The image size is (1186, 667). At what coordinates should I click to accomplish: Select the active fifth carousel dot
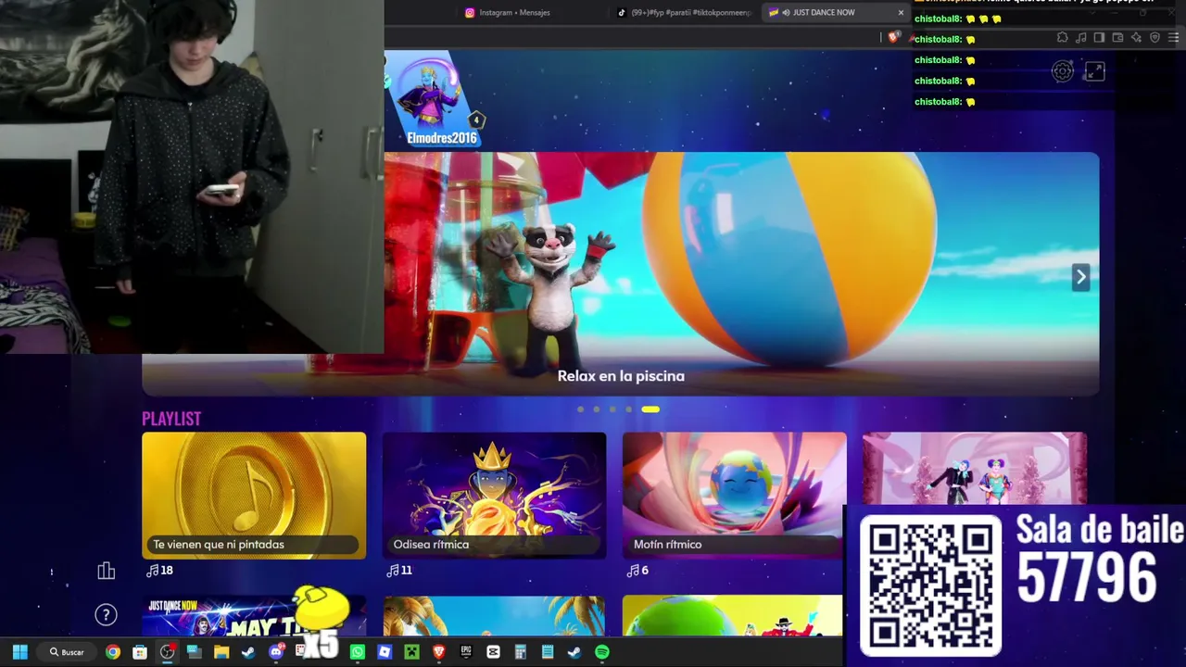pos(650,409)
